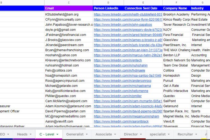This screenshot has height=140, width=210.
Task: Open the Generalist tab dropdown arrow
Action: tap(87, 134)
